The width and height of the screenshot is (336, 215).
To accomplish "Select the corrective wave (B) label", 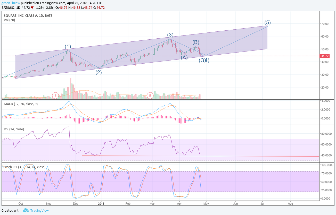I will pos(196,42).
